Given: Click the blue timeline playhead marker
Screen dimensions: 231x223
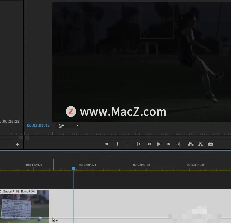Looking at the screenshot, I should [74, 168].
